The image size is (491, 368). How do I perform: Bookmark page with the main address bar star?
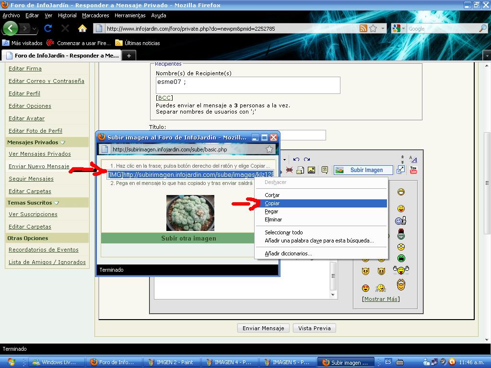373,29
